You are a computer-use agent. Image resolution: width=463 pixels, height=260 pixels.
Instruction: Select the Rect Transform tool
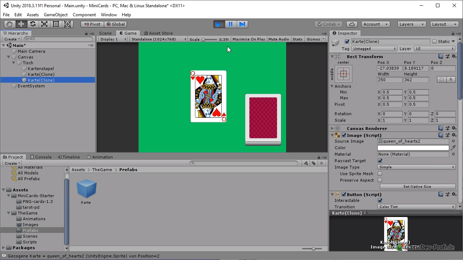point(56,24)
